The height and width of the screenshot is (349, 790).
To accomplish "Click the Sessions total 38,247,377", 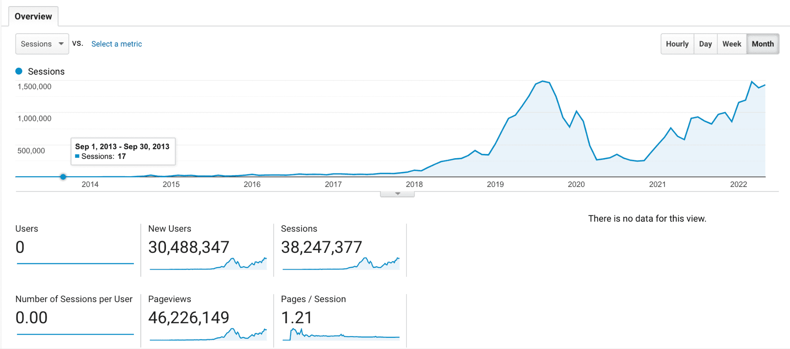I will (322, 247).
